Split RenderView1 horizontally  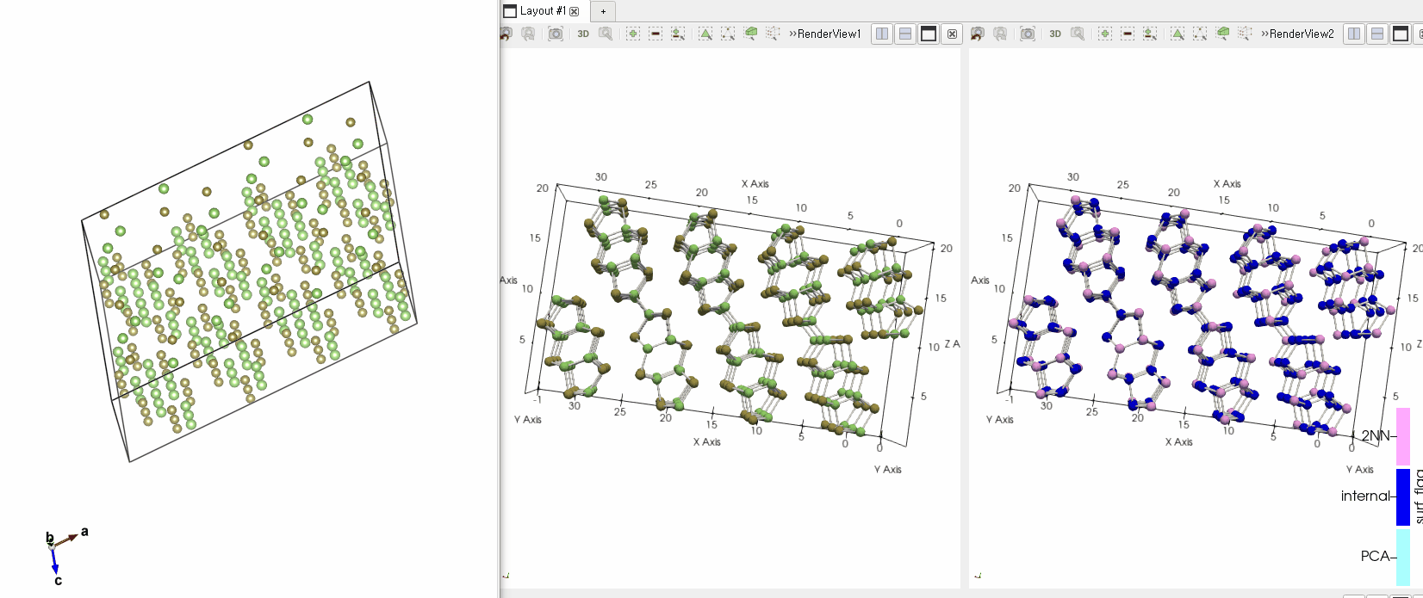click(882, 34)
